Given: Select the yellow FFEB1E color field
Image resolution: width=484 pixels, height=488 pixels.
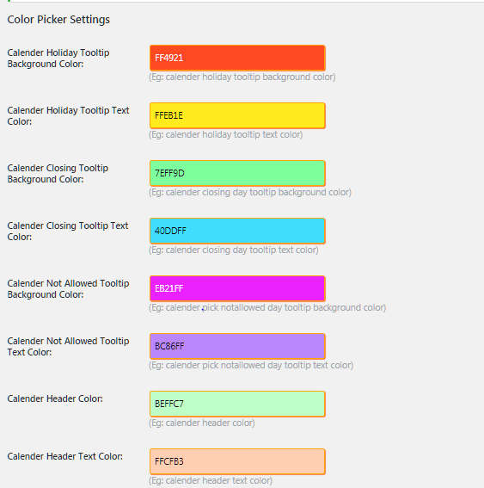Looking at the screenshot, I should coord(237,115).
